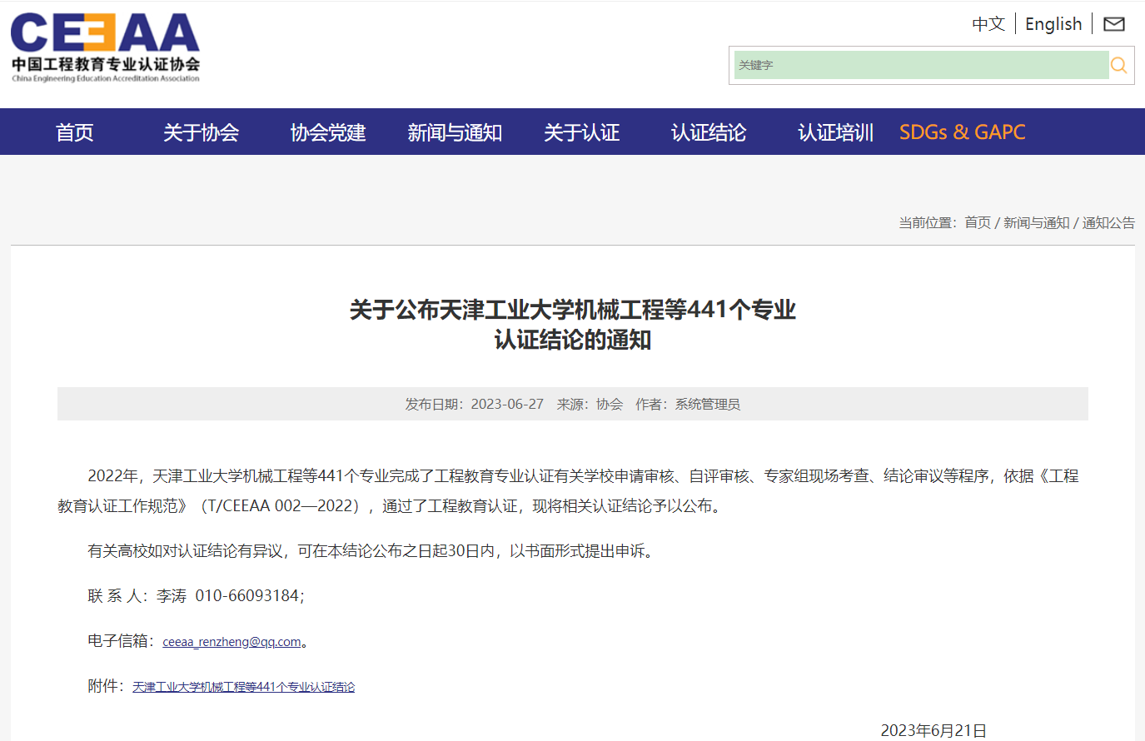Go to 认证培训 section
Screen dimensions: 1145x741
coord(835,132)
